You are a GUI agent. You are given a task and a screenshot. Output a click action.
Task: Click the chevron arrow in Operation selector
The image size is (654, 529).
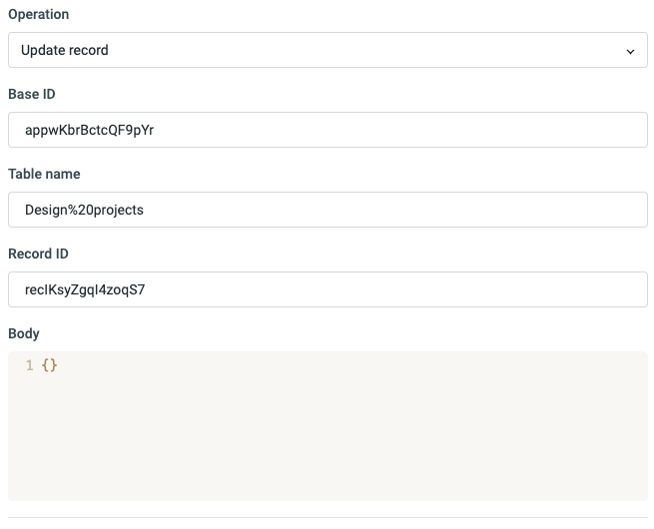pos(630,51)
